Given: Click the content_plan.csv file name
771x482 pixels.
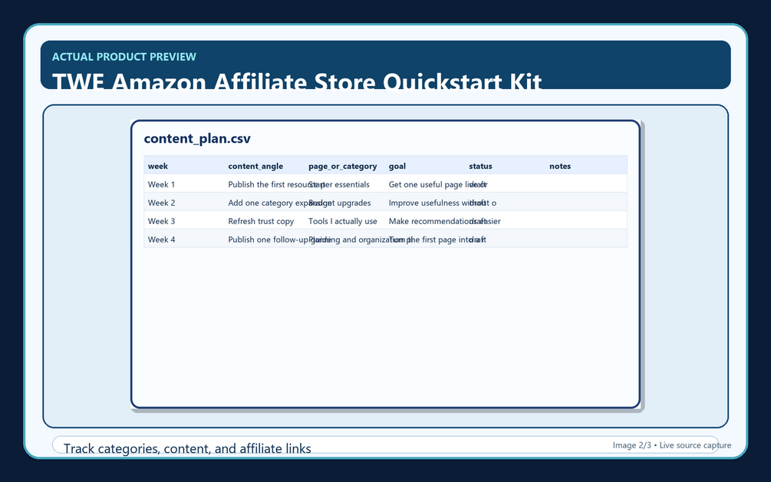Looking at the screenshot, I should pyautogui.click(x=197, y=139).
